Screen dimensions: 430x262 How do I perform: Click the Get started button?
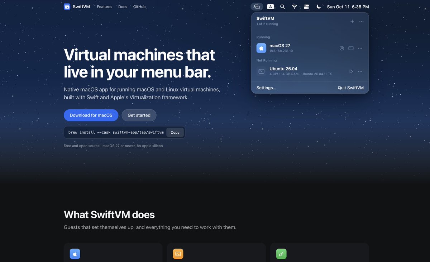pyautogui.click(x=139, y=115)
